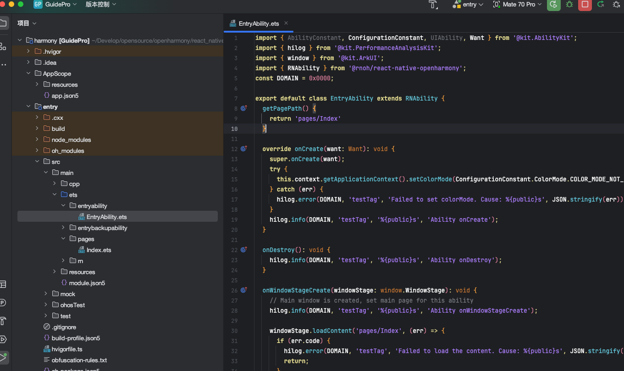Collapse the harmony [GuidePro] root node

click(x=20, y=40)
